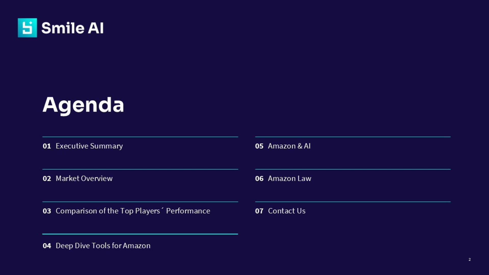Click the Smile AI brand name text

click(x=73, y=28)
